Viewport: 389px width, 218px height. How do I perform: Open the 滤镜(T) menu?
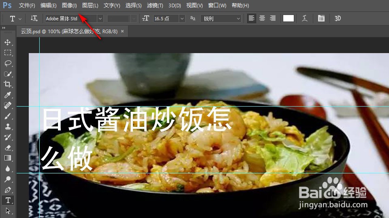(155, 5)
